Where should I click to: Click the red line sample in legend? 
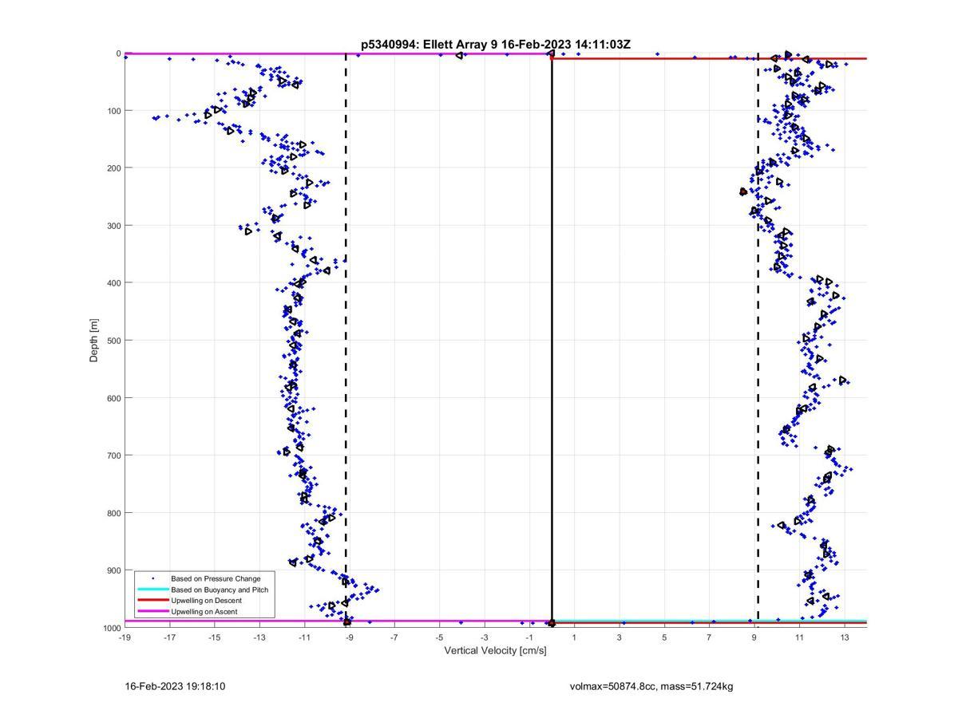(152, 601)
